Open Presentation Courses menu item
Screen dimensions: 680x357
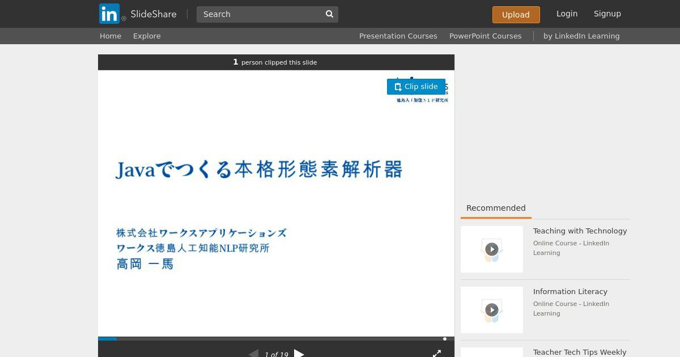[x=398, y=36]
